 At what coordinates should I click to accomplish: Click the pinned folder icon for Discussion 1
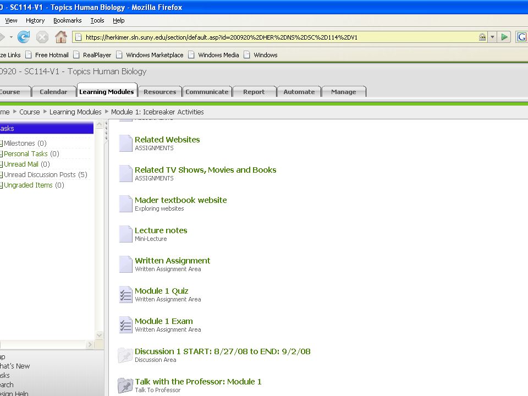coord(125,355)
